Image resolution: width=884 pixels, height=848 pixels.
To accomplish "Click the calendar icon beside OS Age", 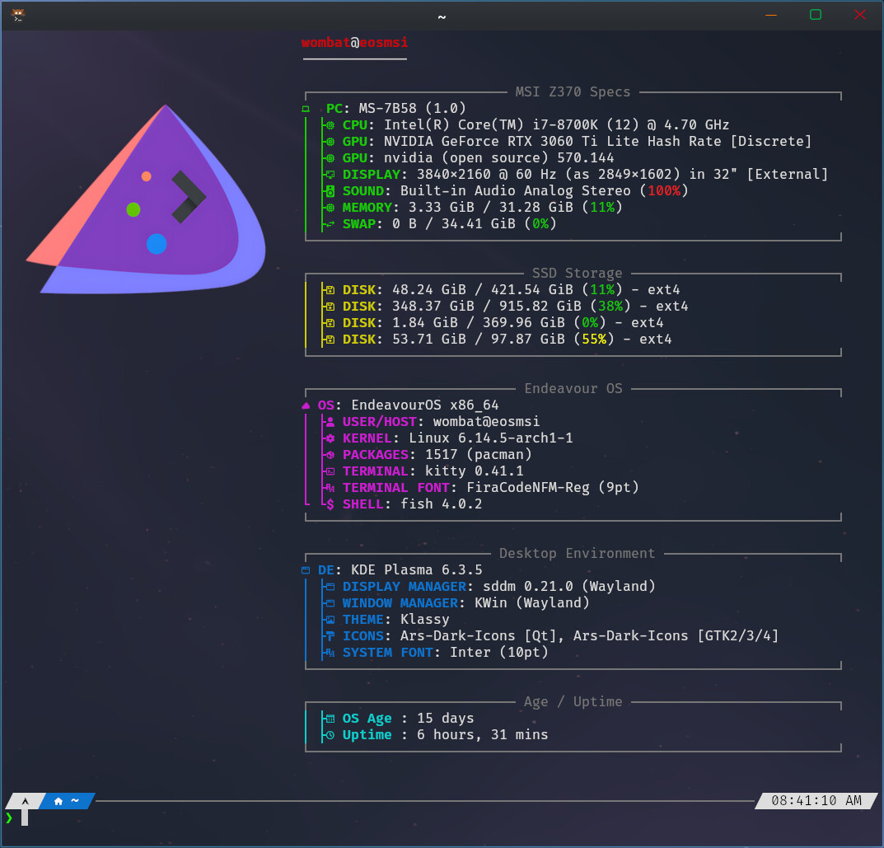I will 330,719.
